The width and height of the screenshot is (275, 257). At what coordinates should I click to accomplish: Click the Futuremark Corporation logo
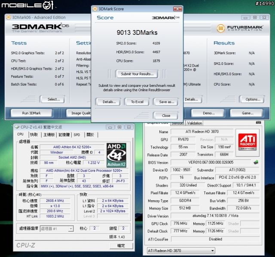pos(240,28)
